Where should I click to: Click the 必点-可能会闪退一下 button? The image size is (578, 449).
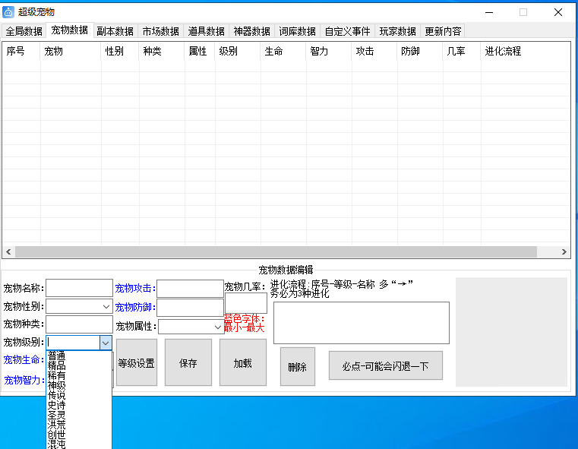[386, 365]
